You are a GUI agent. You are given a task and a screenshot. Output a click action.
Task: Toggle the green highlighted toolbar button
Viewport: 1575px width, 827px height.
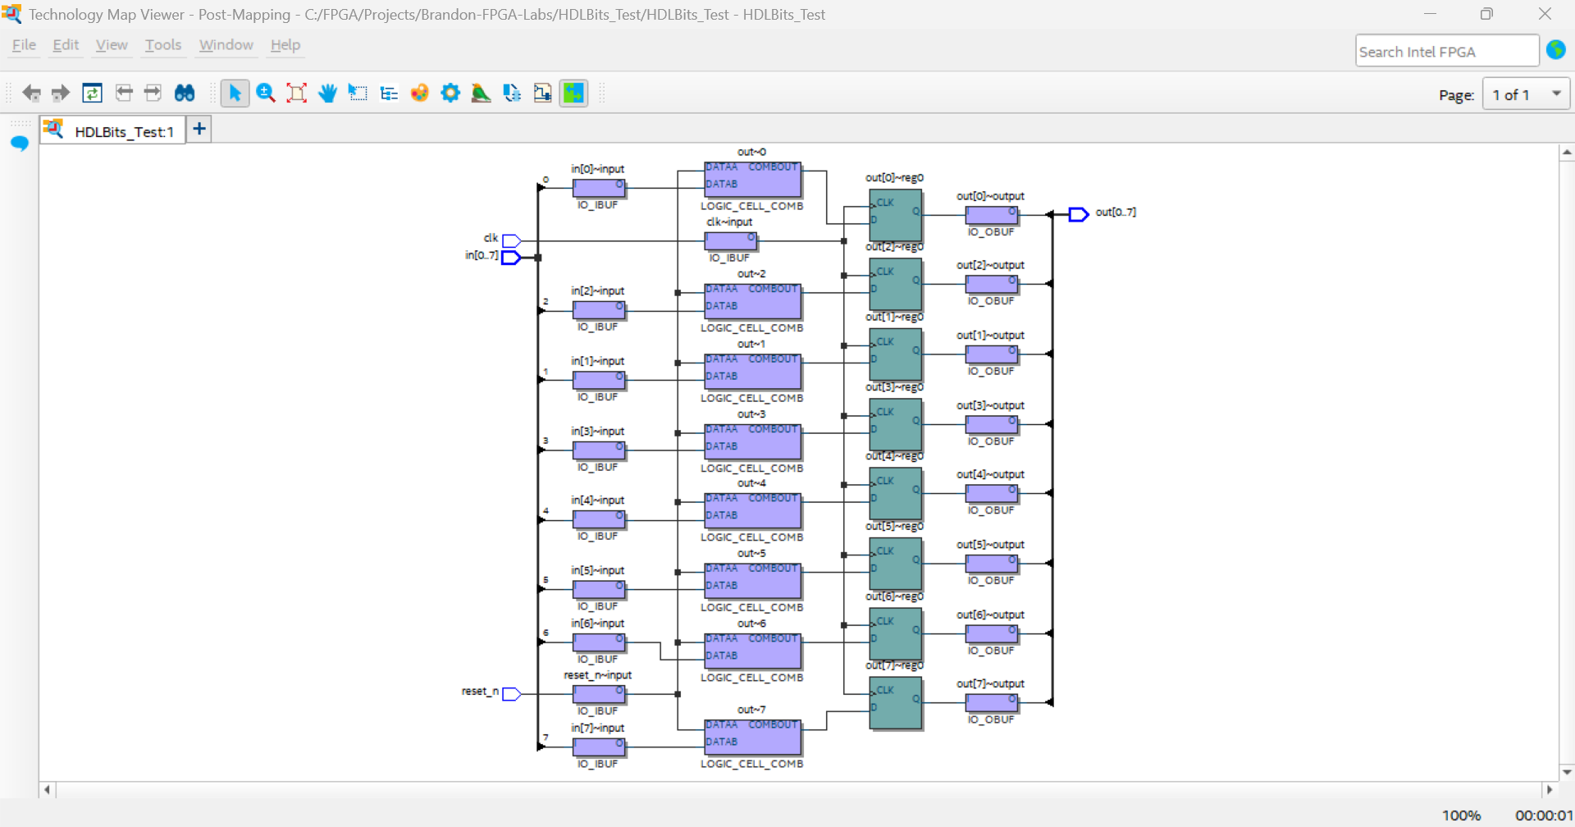(x=573, y=94)
